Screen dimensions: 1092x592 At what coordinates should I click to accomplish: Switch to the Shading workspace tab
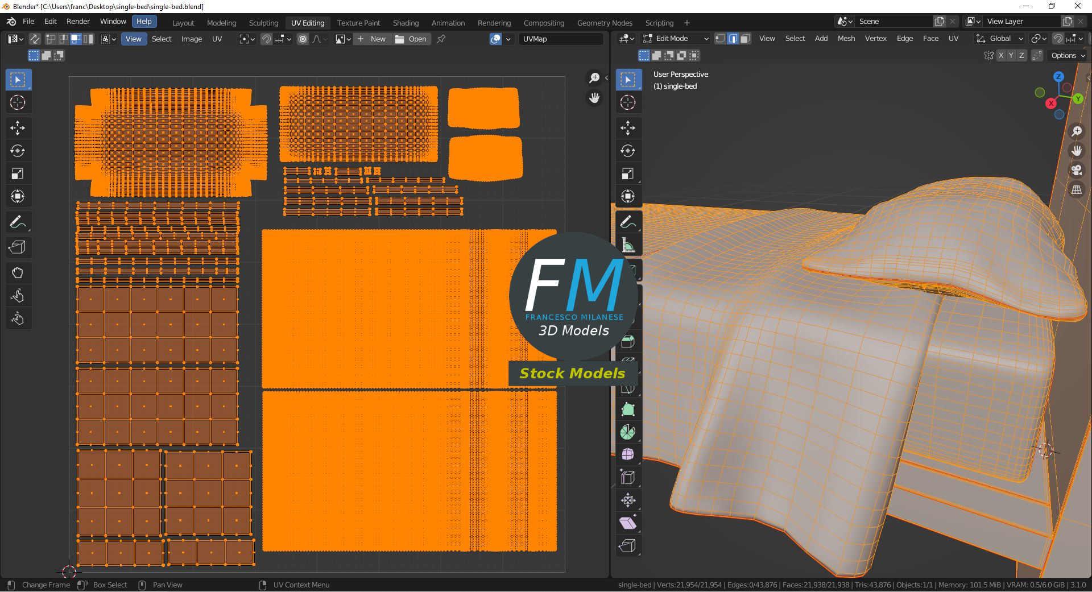(406, 23)
